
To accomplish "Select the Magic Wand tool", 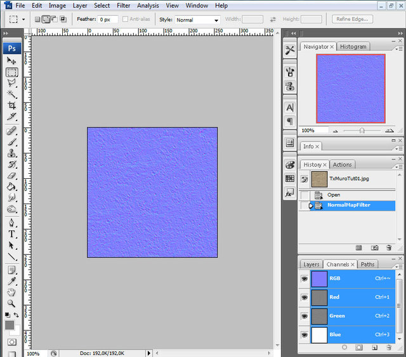I will [11, 94].
